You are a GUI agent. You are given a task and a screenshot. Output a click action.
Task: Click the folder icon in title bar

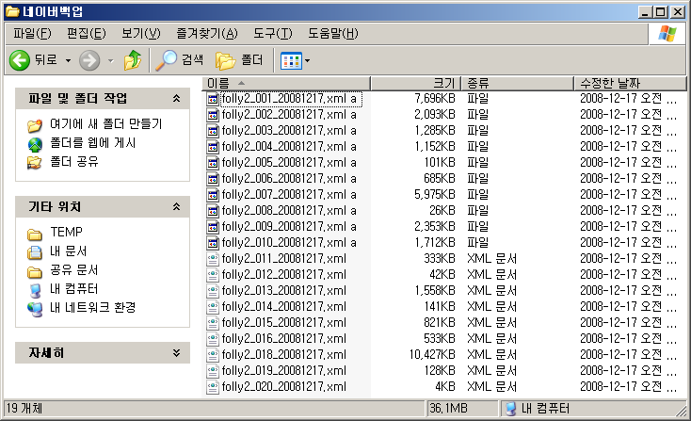(x=12, y=11)
